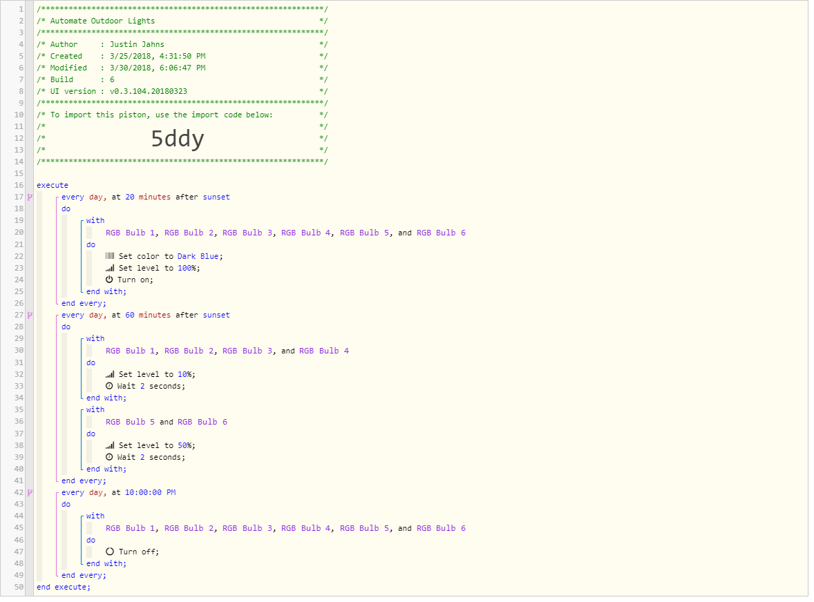Select the execute keyword on line 16
Viewport: 814px width, 602px height.
coord(53,186)
